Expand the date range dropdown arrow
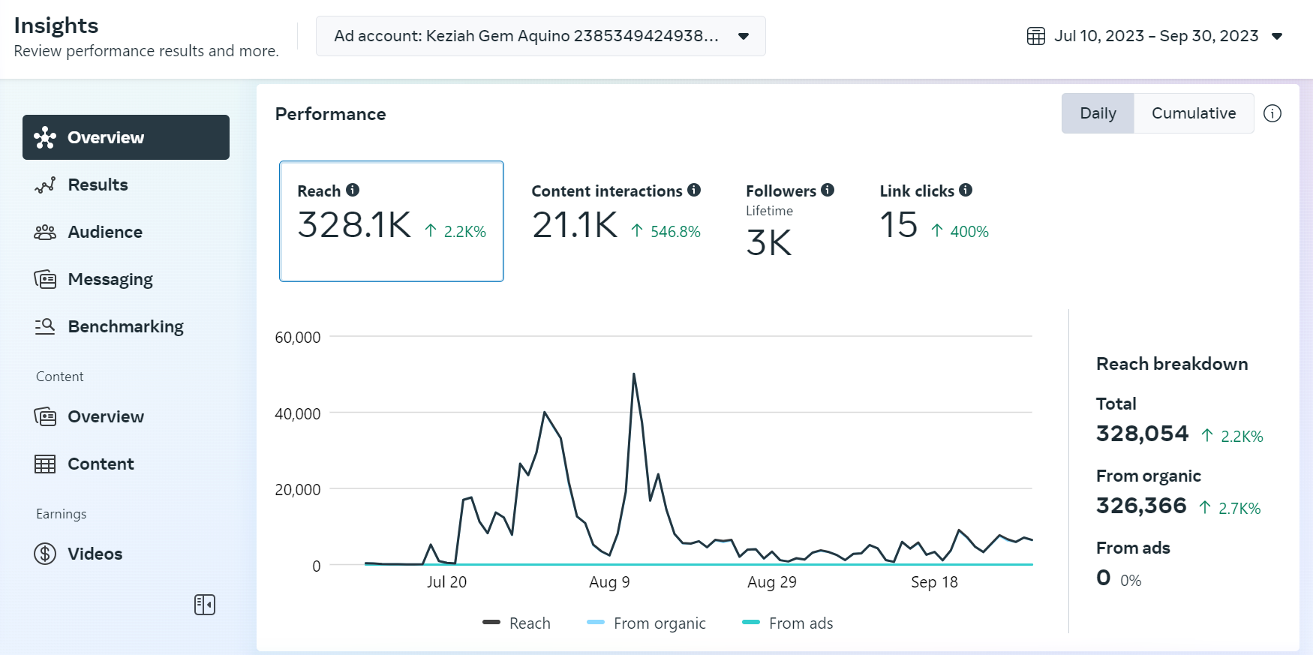1313x655 pixels. (x=1277, y=36)
